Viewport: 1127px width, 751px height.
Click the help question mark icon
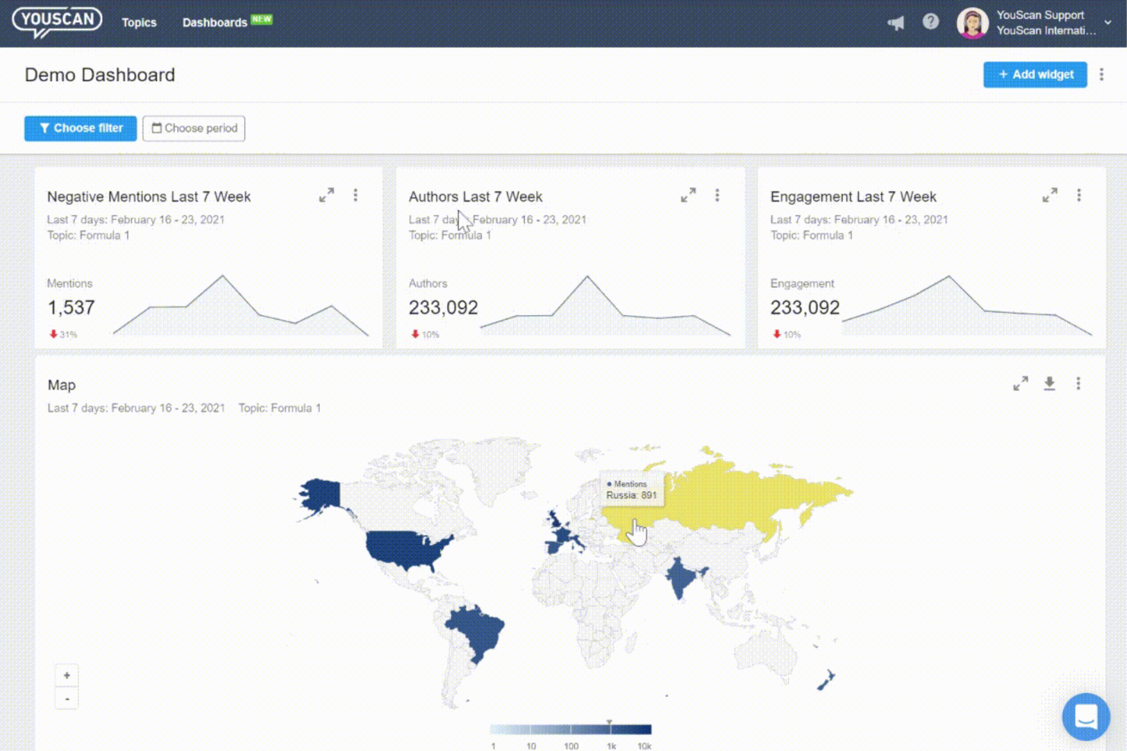pyautogui.click(x=931, y=22)
